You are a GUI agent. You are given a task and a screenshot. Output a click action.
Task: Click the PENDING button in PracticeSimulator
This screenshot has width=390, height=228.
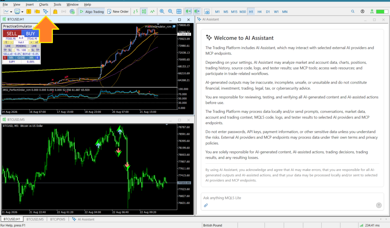coord(21,46)
